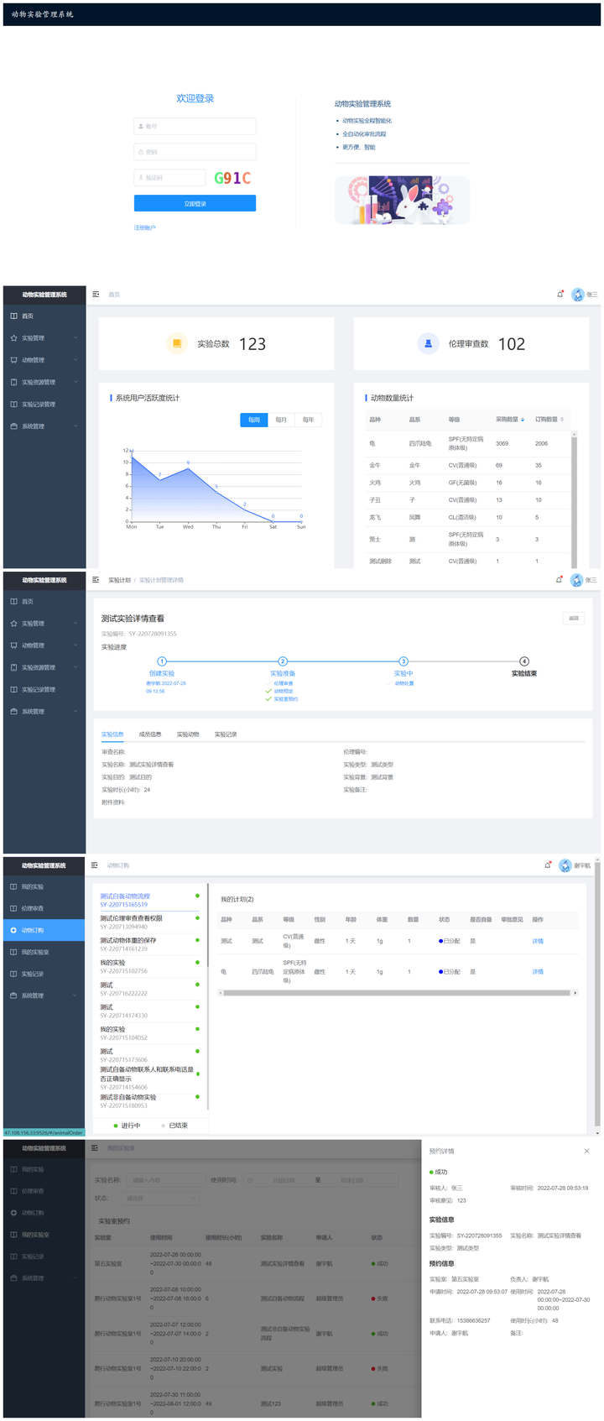Click step 2 实验准备 circle in progress bar
Viewport: 604px width, 1421px height.
(x=283, y=661)
